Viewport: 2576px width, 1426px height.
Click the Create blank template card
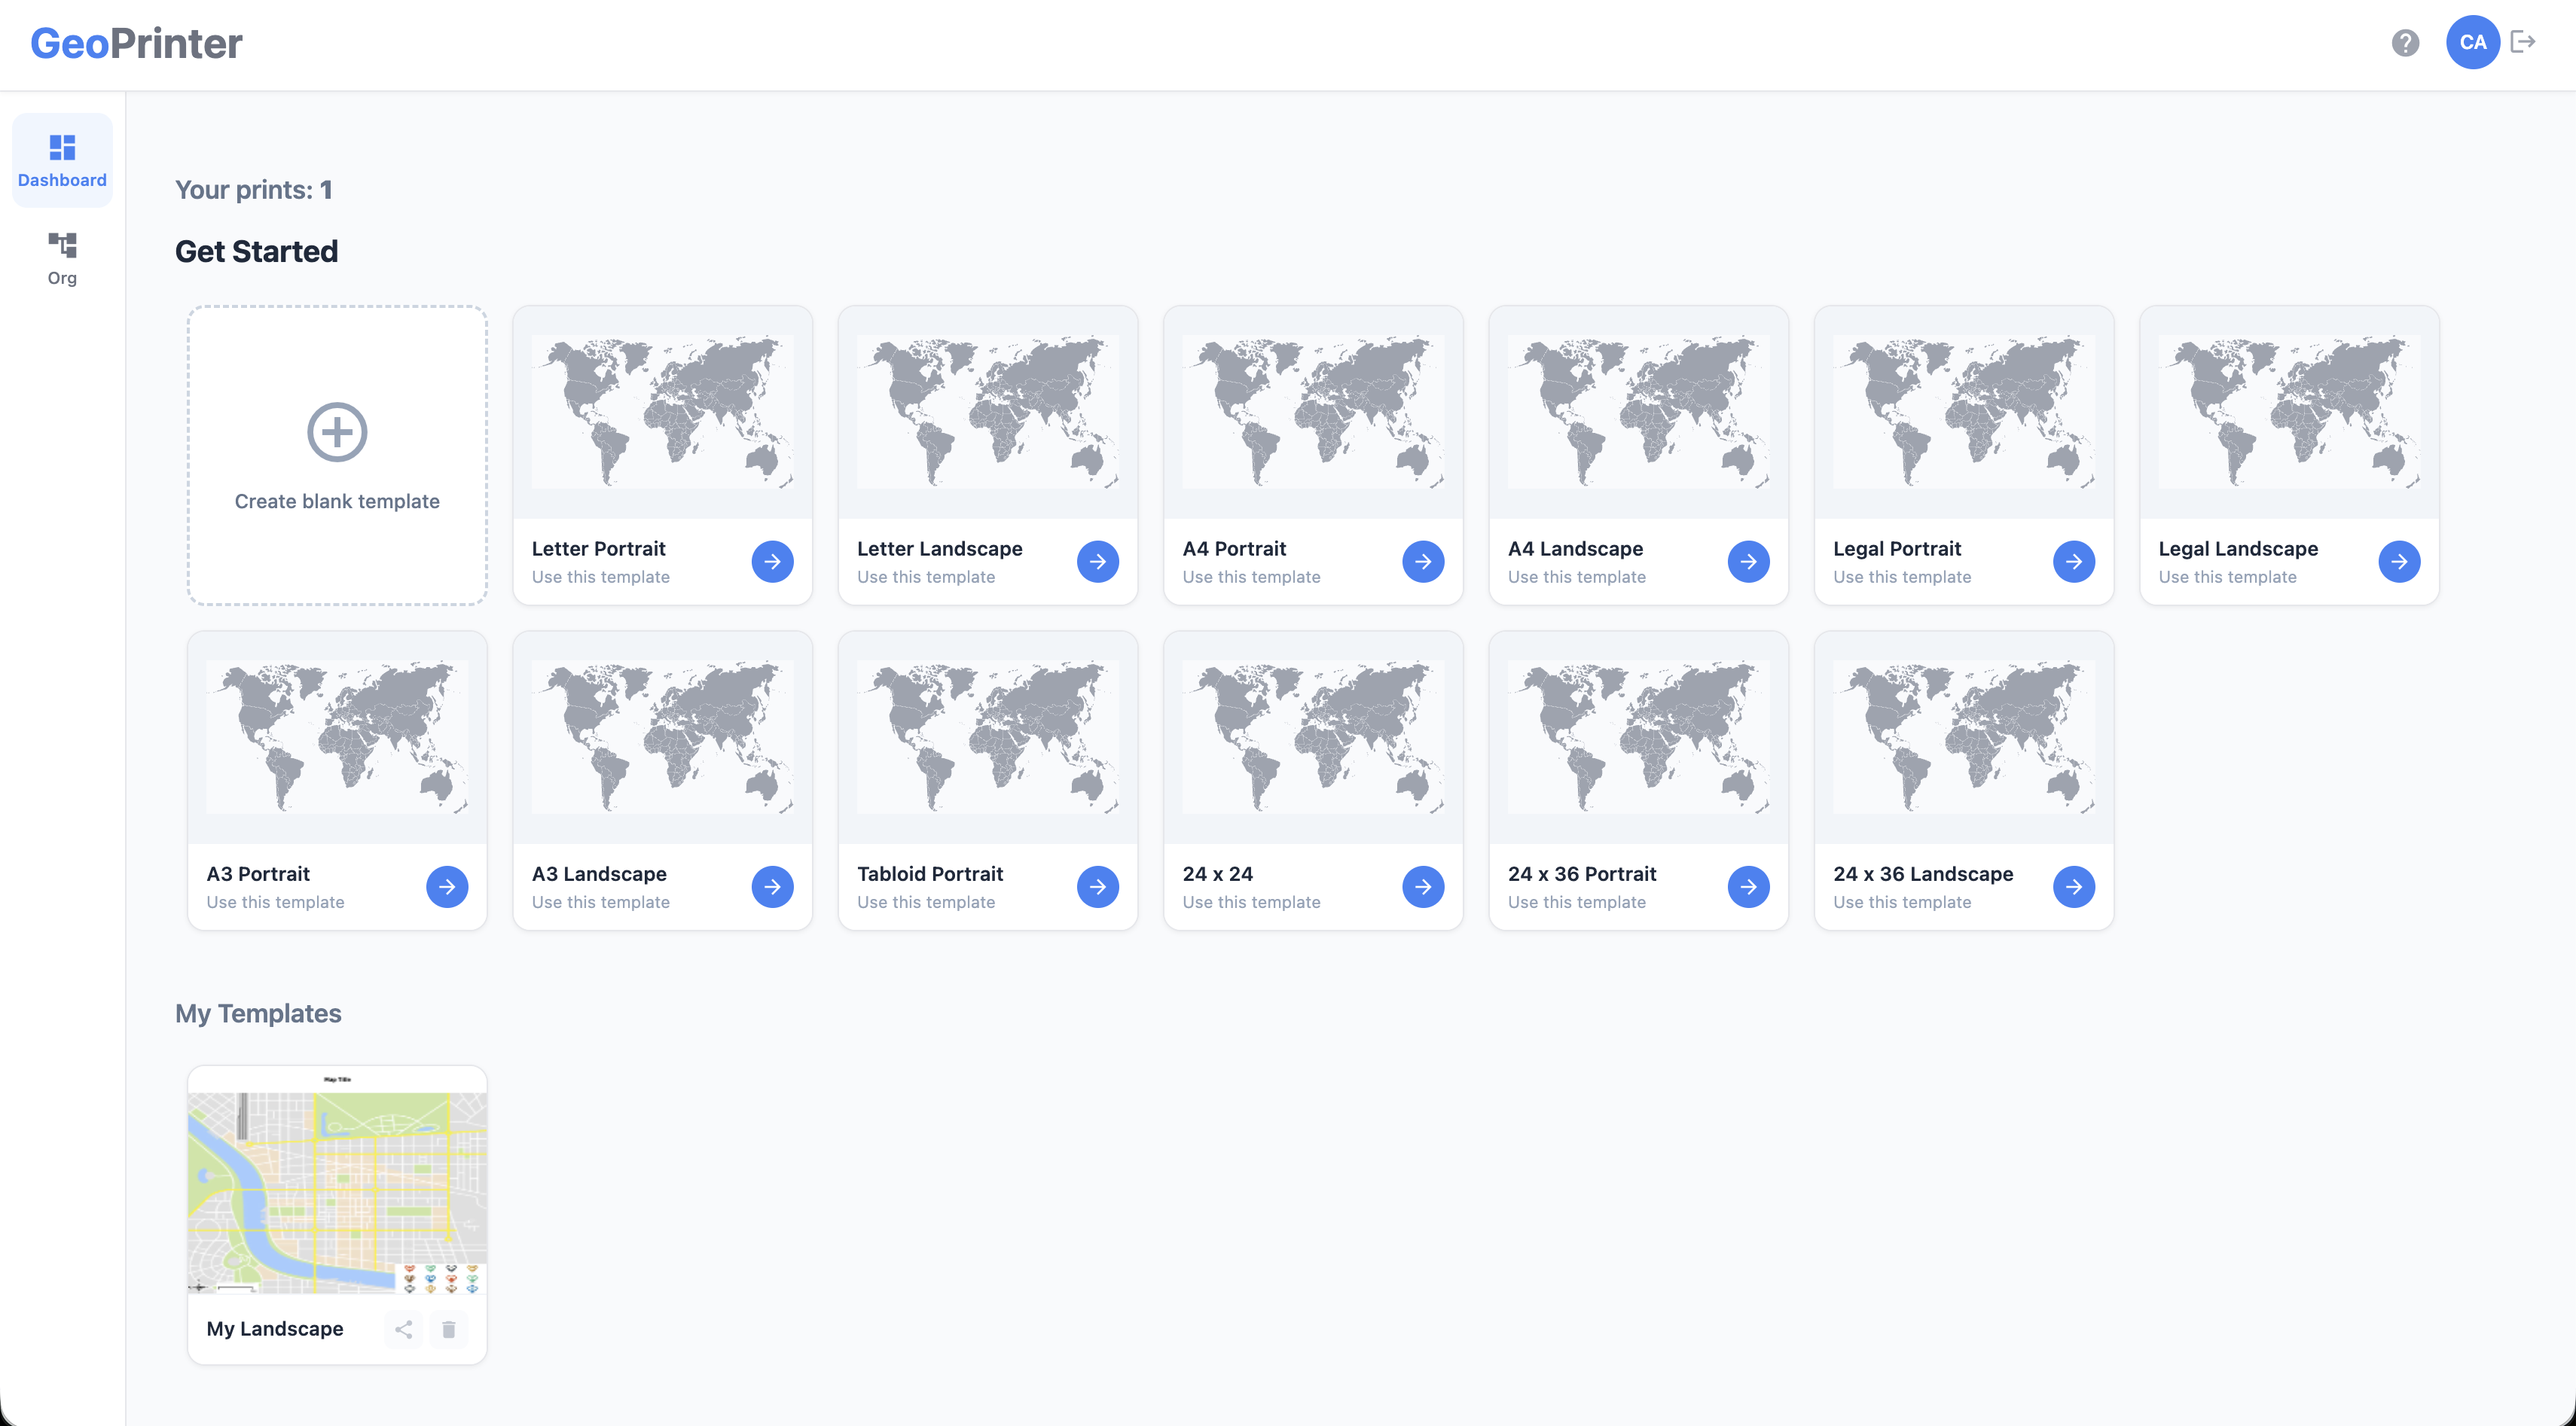[x=337, y=456]
